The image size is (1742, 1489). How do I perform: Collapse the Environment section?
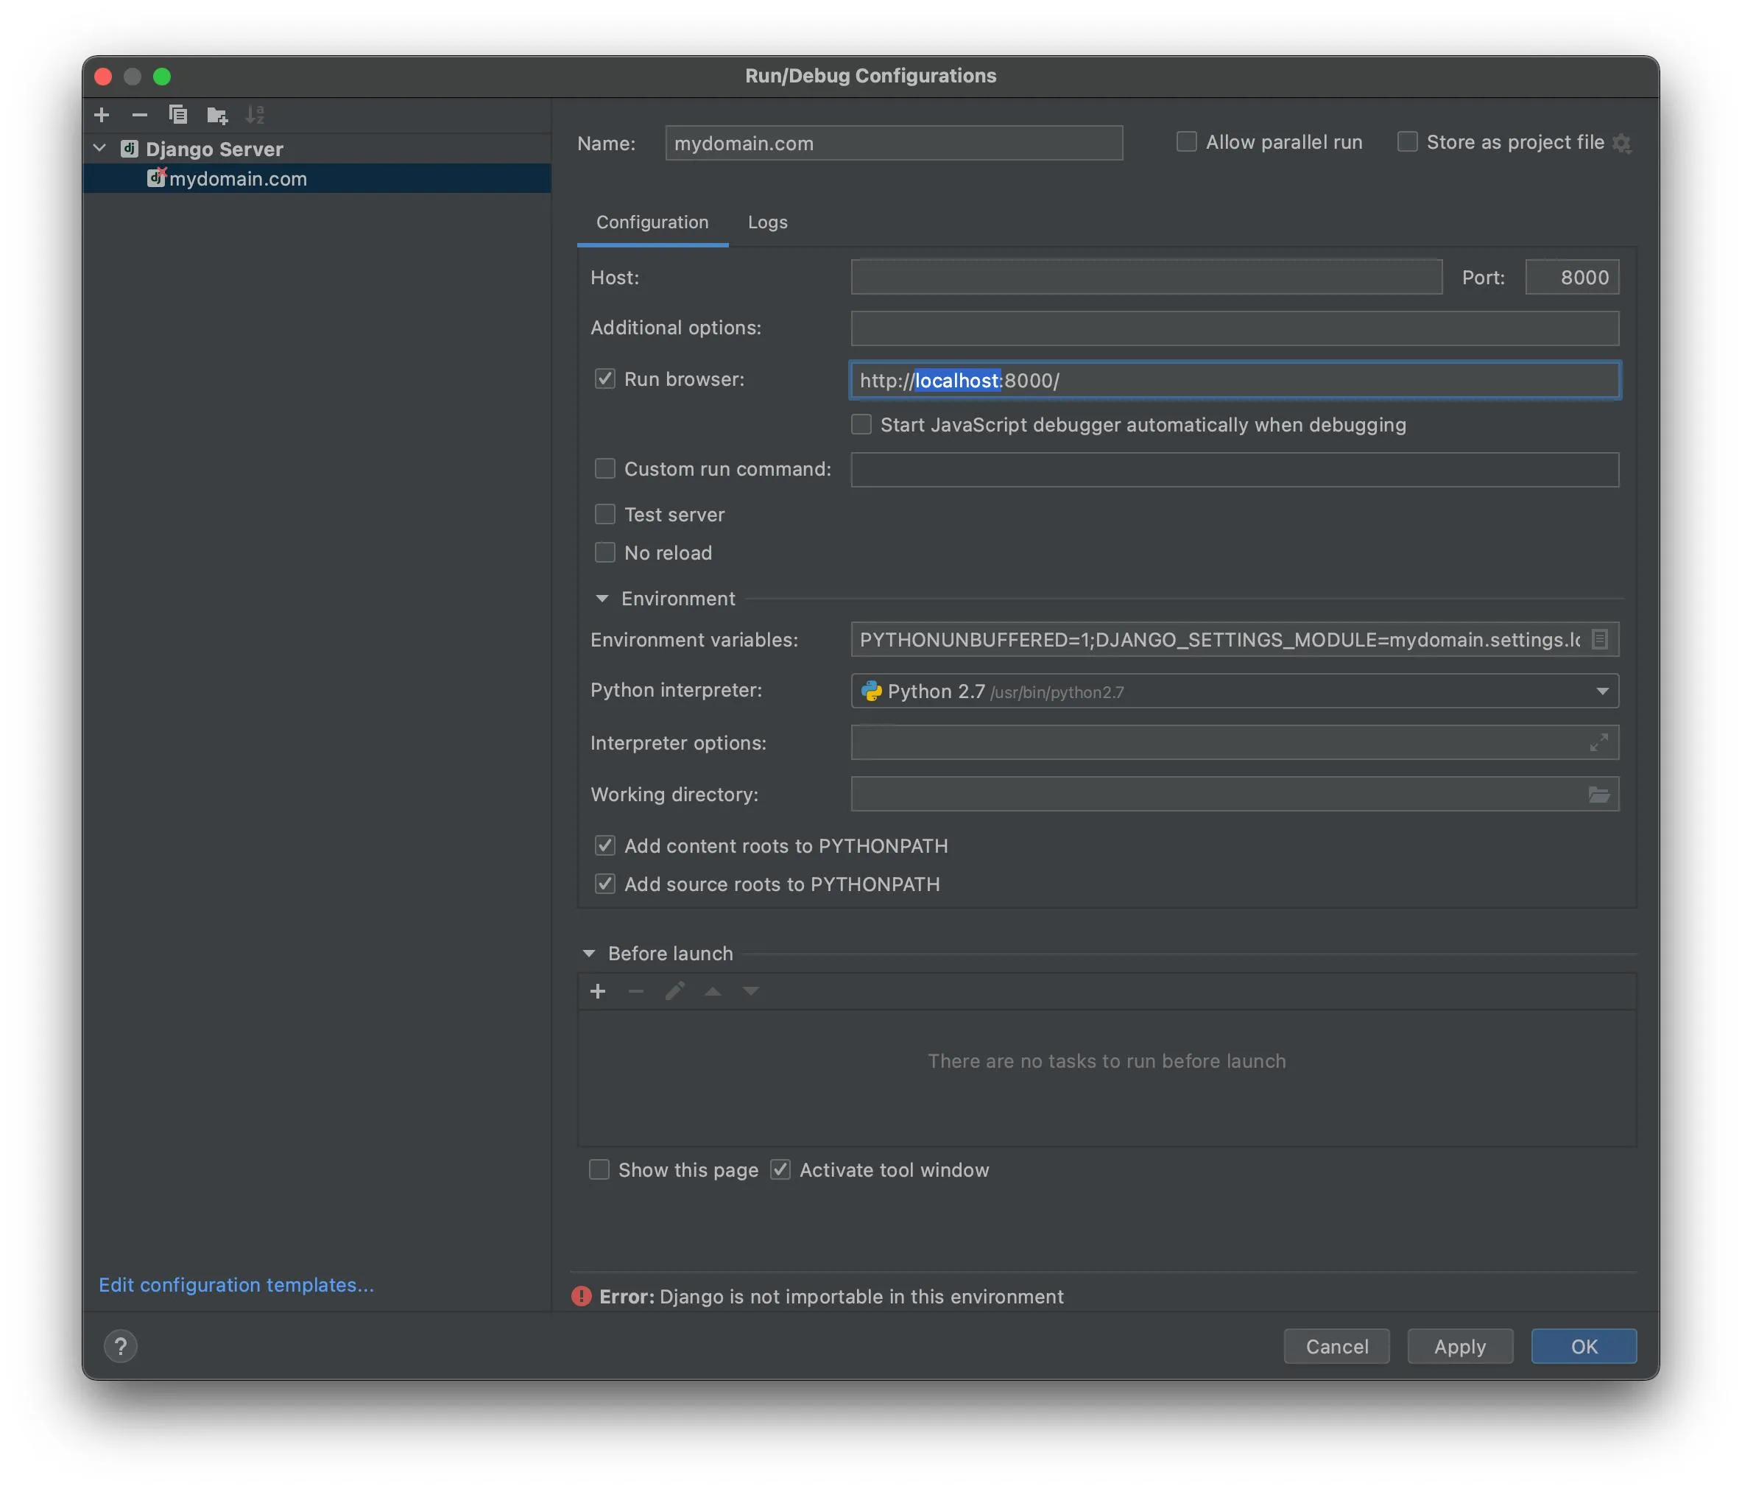tap(602, 599)
